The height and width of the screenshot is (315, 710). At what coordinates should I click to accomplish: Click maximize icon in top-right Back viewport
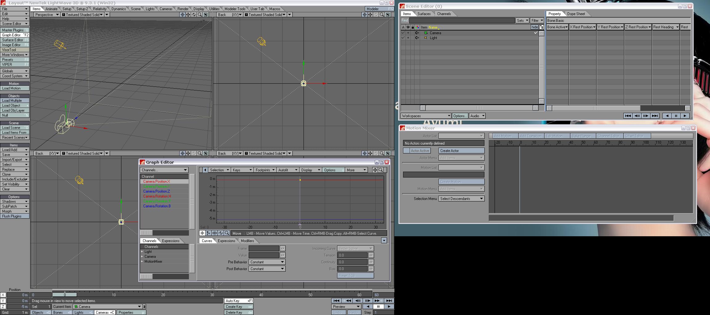point(388,15)
